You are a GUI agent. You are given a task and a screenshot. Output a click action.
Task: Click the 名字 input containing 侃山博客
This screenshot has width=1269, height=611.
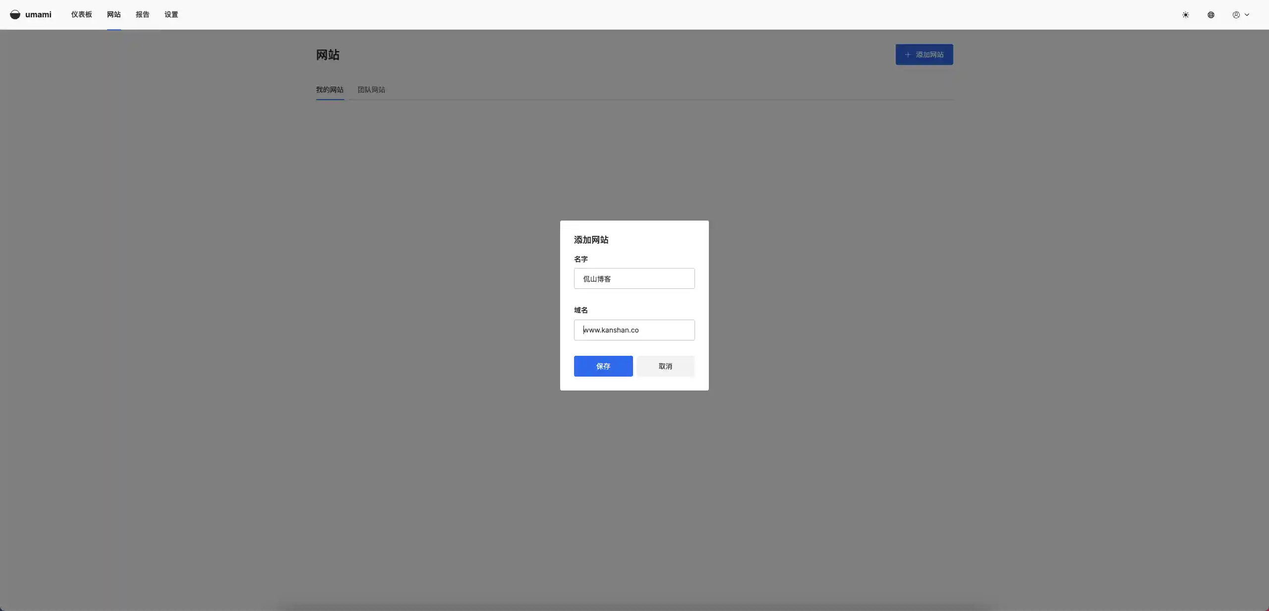coord(634,278)
